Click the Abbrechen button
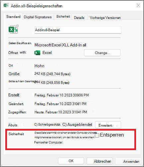The width and height of the screenshot is (144, 167). click(x=100, y=161)
